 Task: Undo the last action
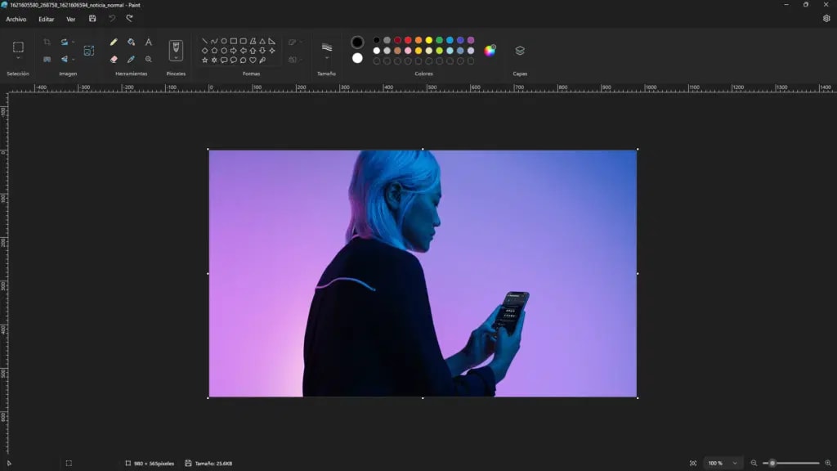click(x=111, y=19)
